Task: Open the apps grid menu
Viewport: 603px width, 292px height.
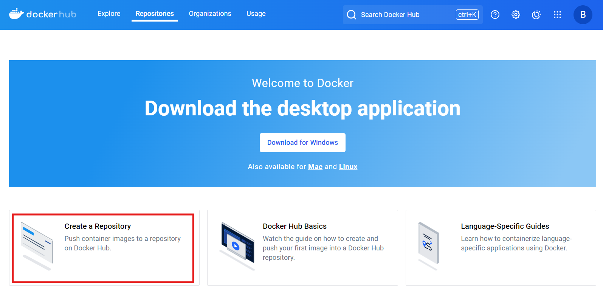Action: (557, 15)
